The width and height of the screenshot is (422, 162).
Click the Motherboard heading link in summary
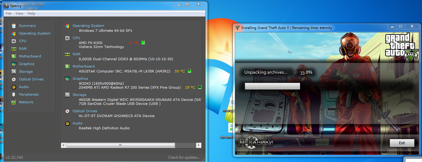coord(84,66)
